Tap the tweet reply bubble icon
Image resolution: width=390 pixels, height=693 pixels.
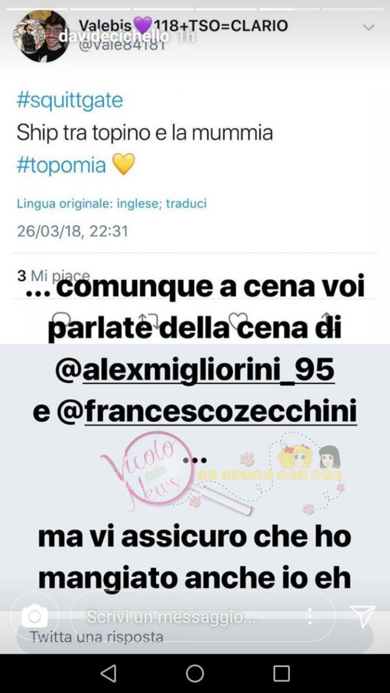[x=61, y=321]
